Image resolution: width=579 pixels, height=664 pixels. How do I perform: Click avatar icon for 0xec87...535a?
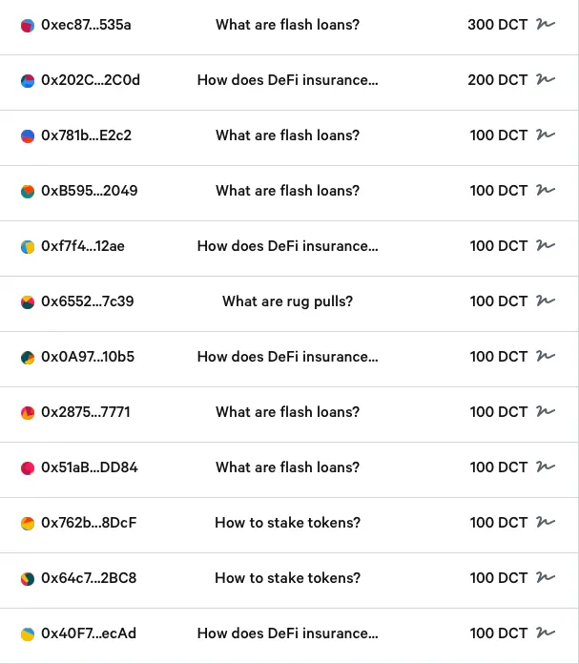[28, 25]
